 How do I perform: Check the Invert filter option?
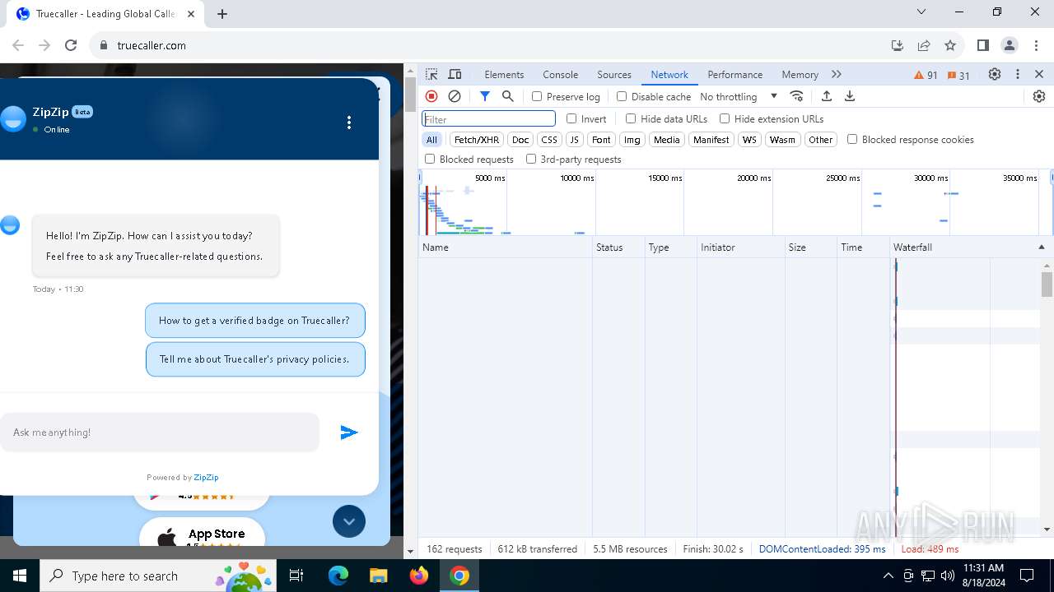coord(571,118)
